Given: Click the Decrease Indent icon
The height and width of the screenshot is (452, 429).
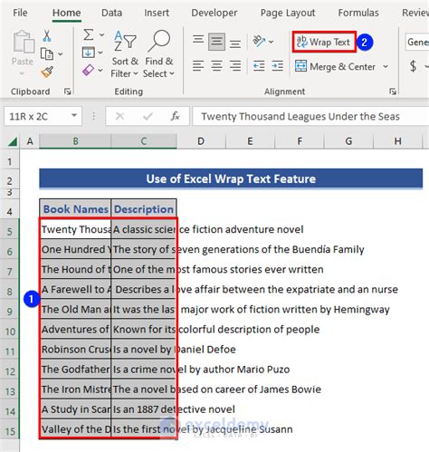Looking at the screenshot, I should [259, 66].
